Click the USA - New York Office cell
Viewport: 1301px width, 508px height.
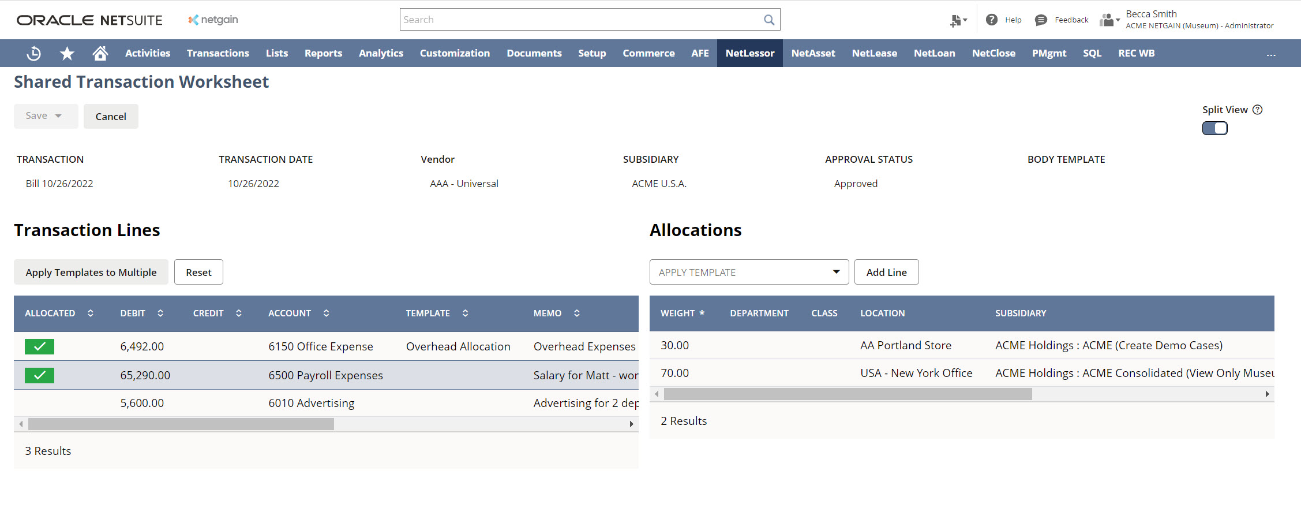click(x=916, y=373)
